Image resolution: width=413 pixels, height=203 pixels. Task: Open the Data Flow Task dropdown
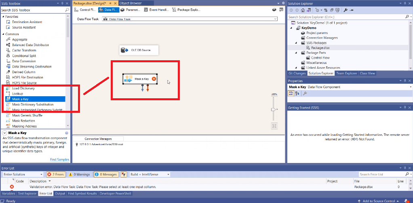276,19
